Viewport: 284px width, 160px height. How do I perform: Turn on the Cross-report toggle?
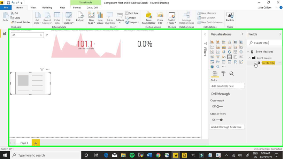click(219, 106)
